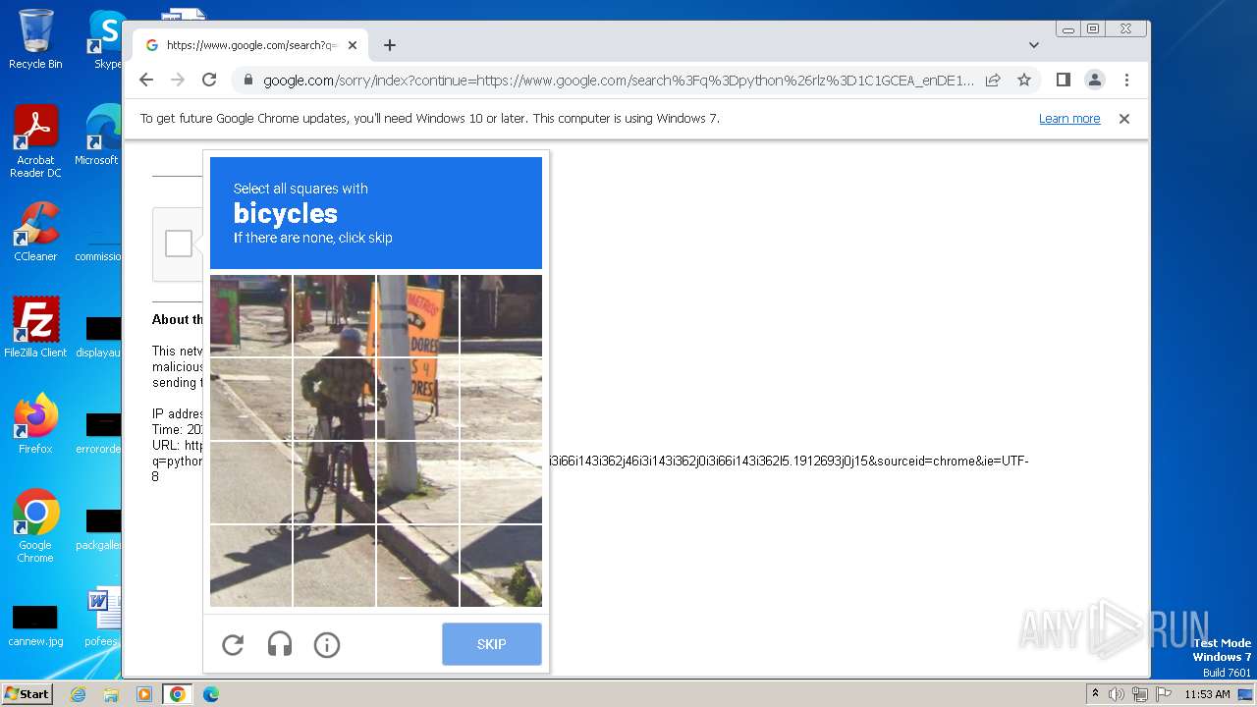Click the SKIP button

click(x=492, y=644)
